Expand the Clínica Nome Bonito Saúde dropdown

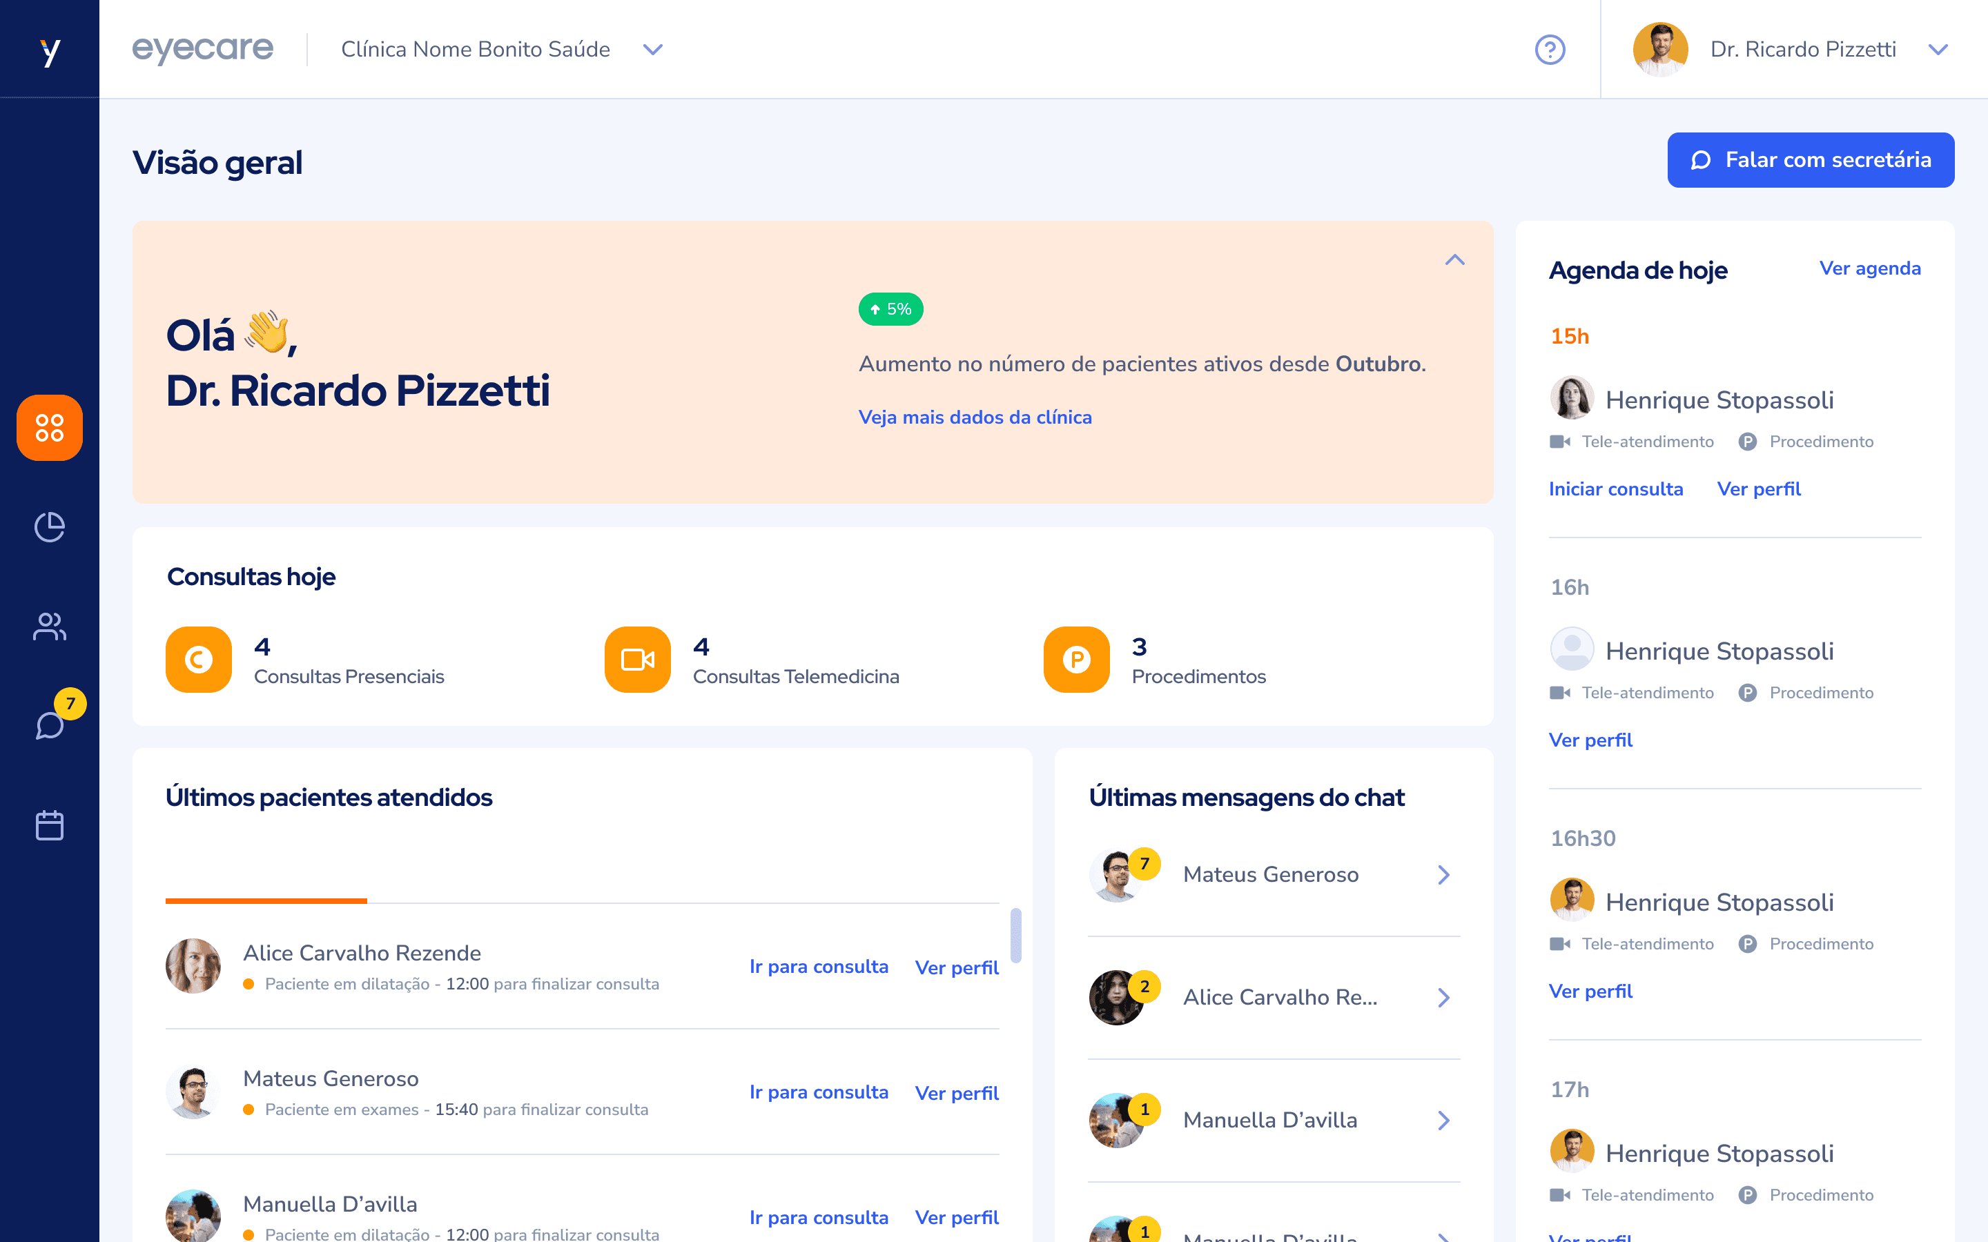coord(652,49)
